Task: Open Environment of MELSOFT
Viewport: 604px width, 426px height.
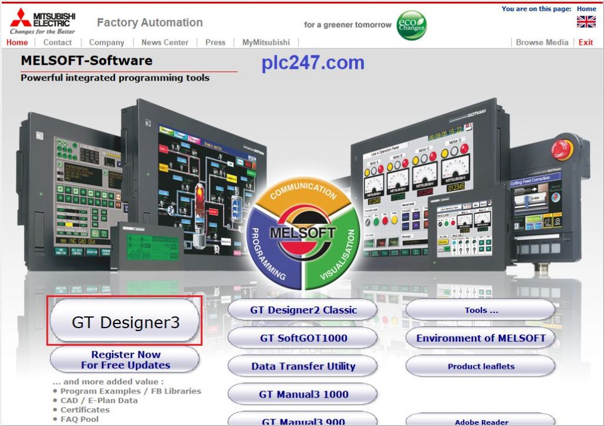Action: coord(480,338)
